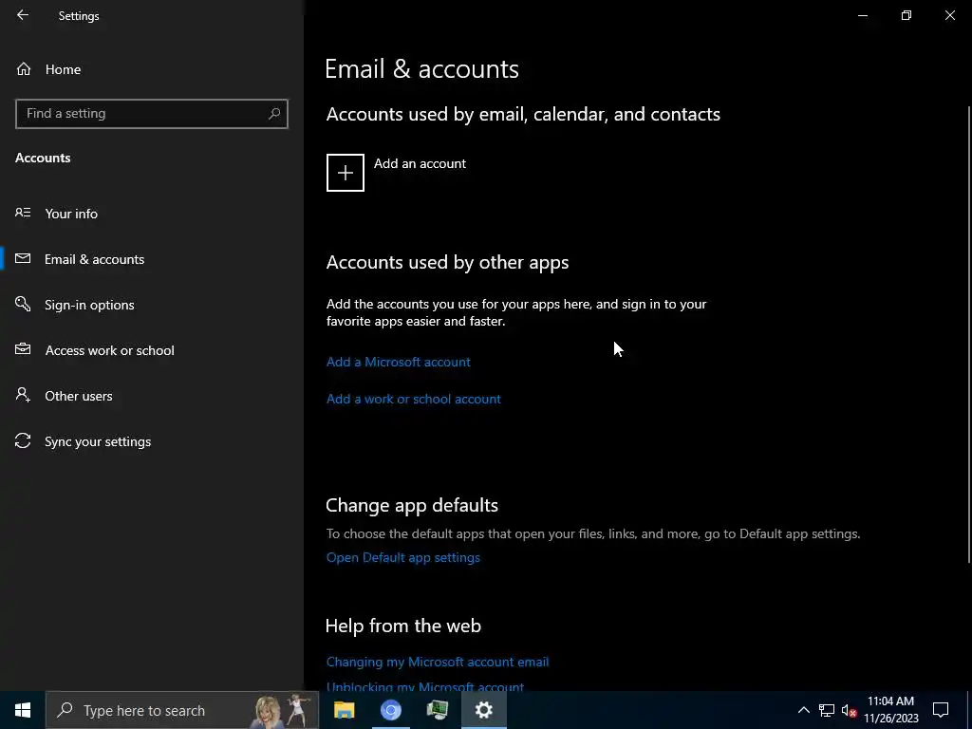
Task: Add a work or school account link
Action: click(414, 400)
